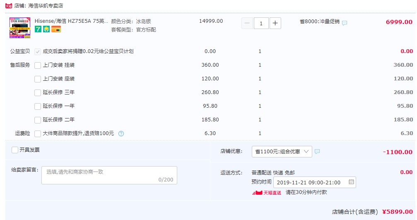Enable the 开具发票 invoice checkbox
This screenshot has height=220, width=417.
tap(15, 150)
